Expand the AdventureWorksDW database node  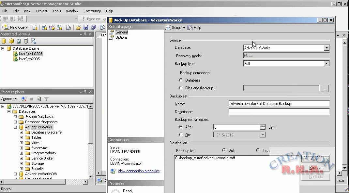(x=15, y=174)
